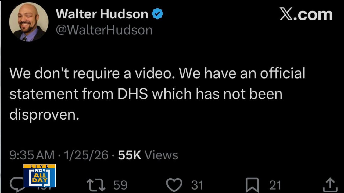
Task: Click the reply speech bubble icon
Action: (16, 185)
